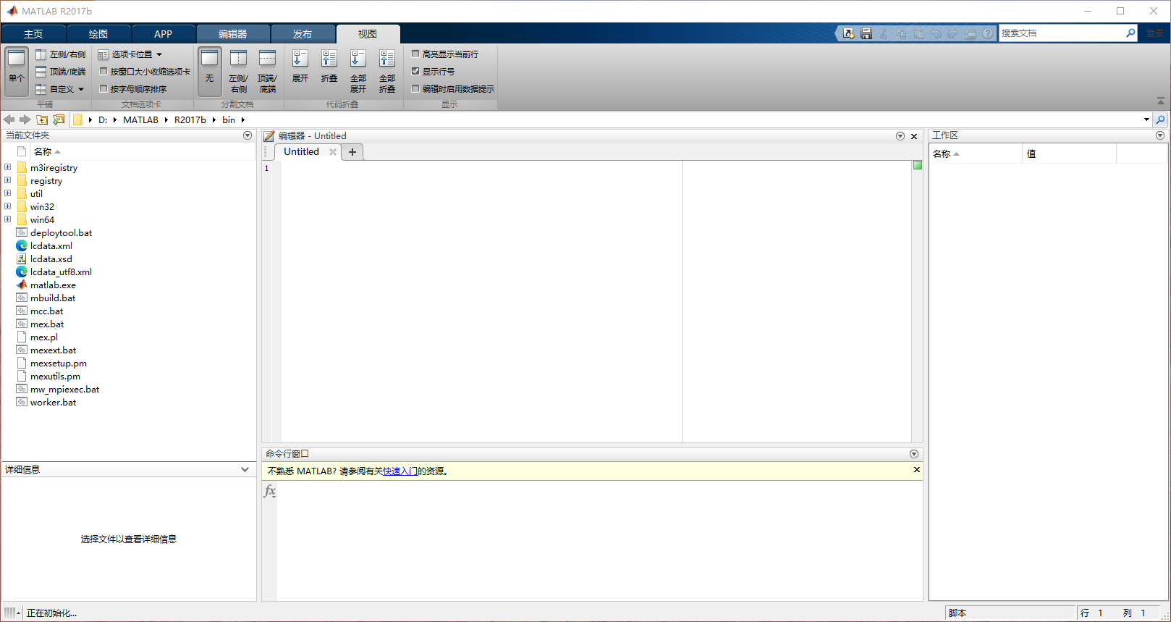This screenshot has height=622, width=1171.
Task: Go back with the left arrow navigation icon
Action: [9, 119]
